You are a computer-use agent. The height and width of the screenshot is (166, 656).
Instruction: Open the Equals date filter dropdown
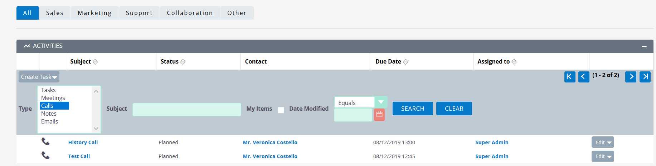click(381, 102)
